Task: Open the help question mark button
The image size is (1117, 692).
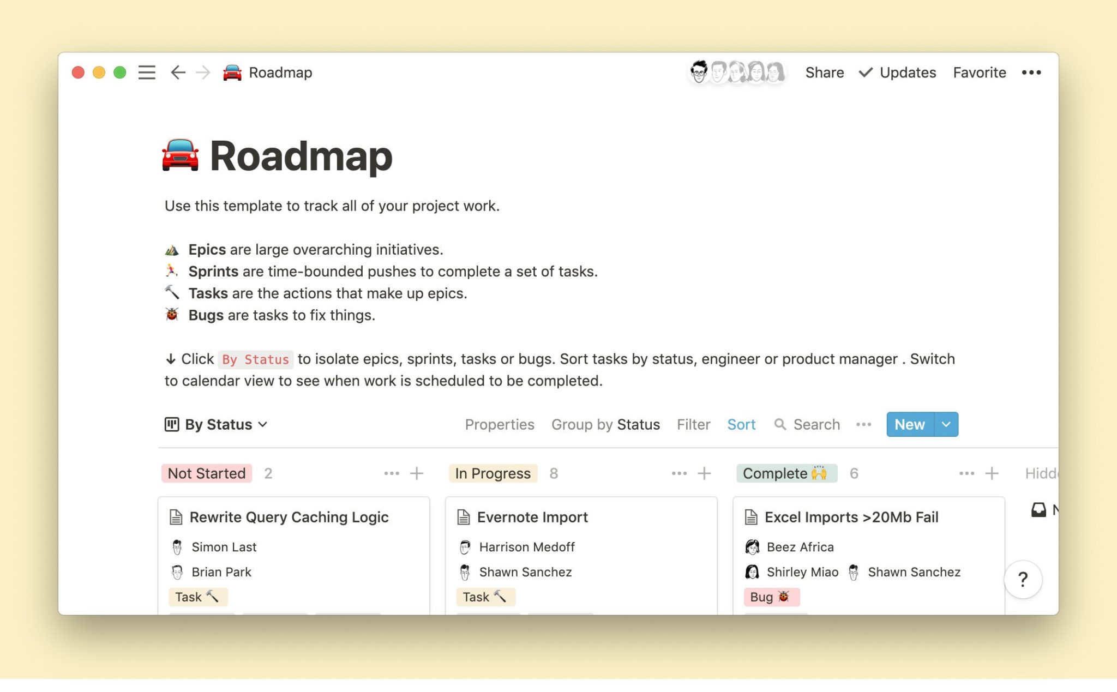Action: tap(1023, 579)
